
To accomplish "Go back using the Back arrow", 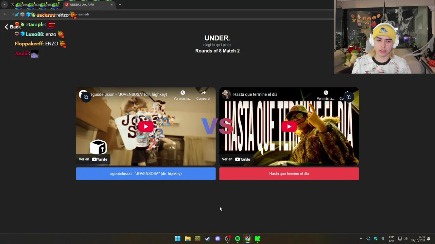I will (13, 27).
